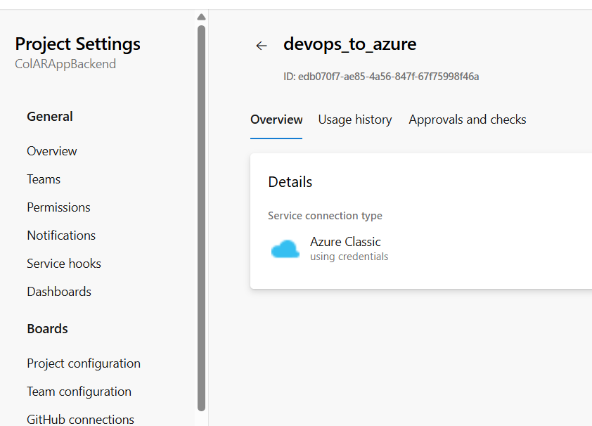Click the 'using credentials' text
This screenshot has width=592, height=426.
[349, 257]
